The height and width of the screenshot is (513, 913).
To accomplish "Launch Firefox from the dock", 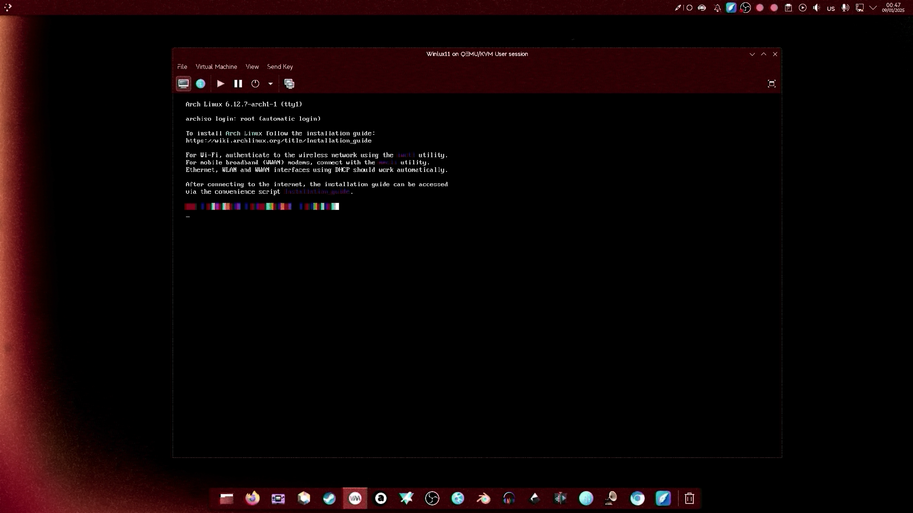I will 253,498.
